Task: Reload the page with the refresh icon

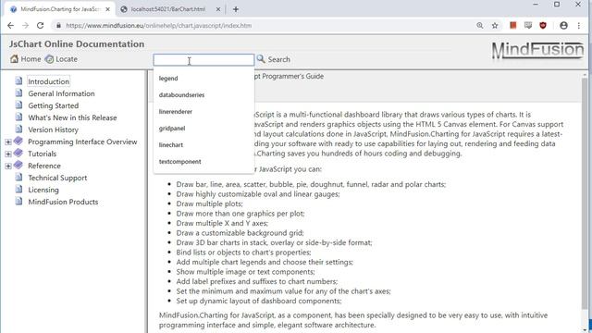Action: click(x=40, y=25)
